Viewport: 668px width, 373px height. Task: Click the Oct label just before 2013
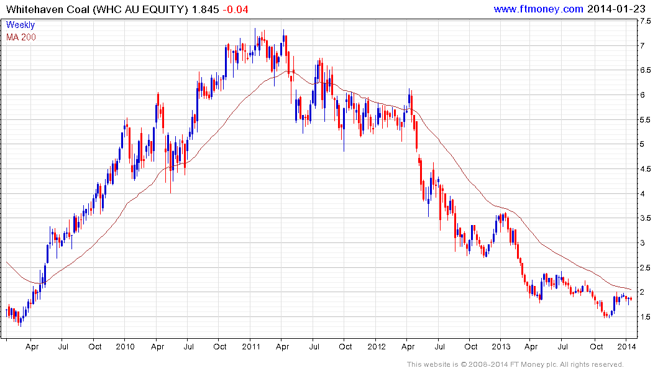[471, 346]
